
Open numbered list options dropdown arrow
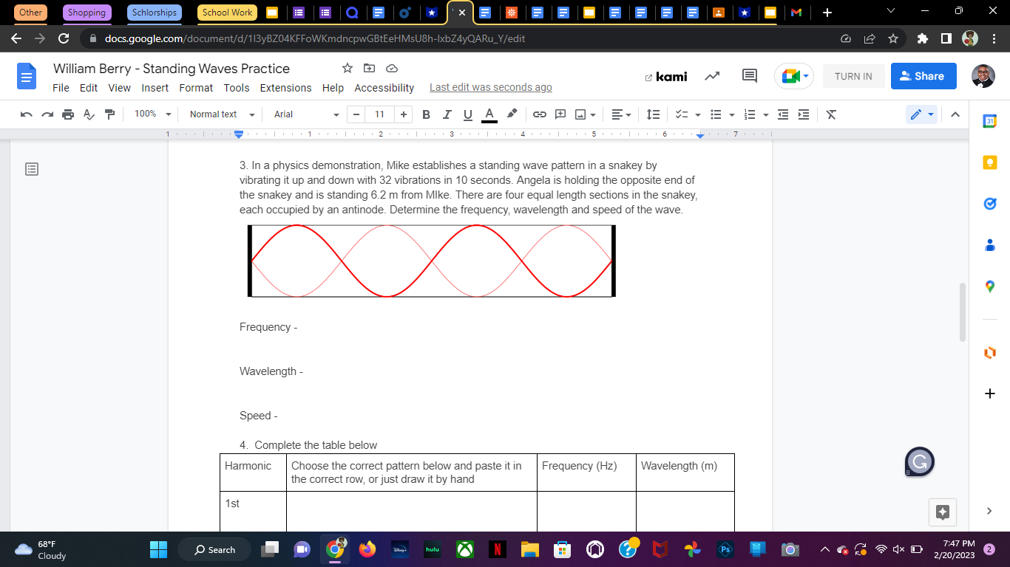[x=765, y=114]
